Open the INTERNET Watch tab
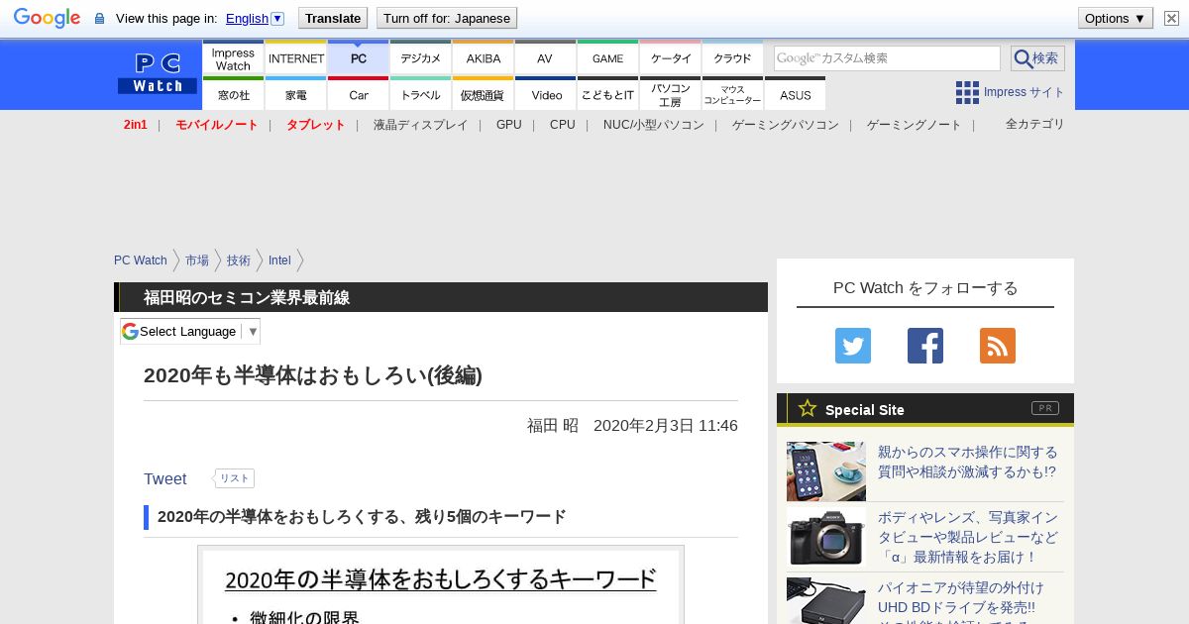The height and width of the screenshot is (624, 1189). 295,58
